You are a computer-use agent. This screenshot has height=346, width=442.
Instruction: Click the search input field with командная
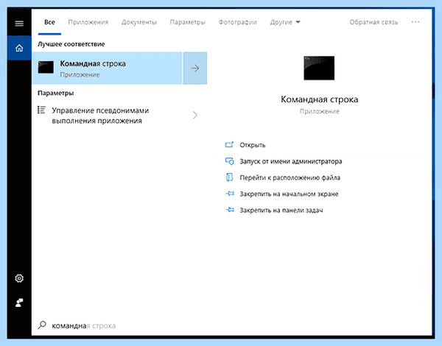pos(231,325)
